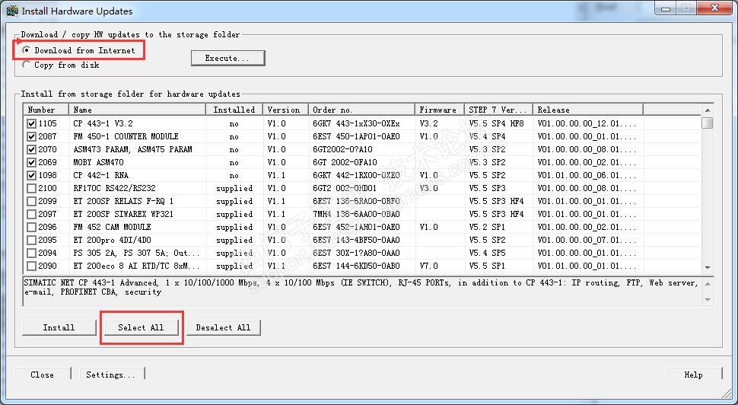Close the window with title bar X
This screenshot has width=738, height=405.
(714, 8)
